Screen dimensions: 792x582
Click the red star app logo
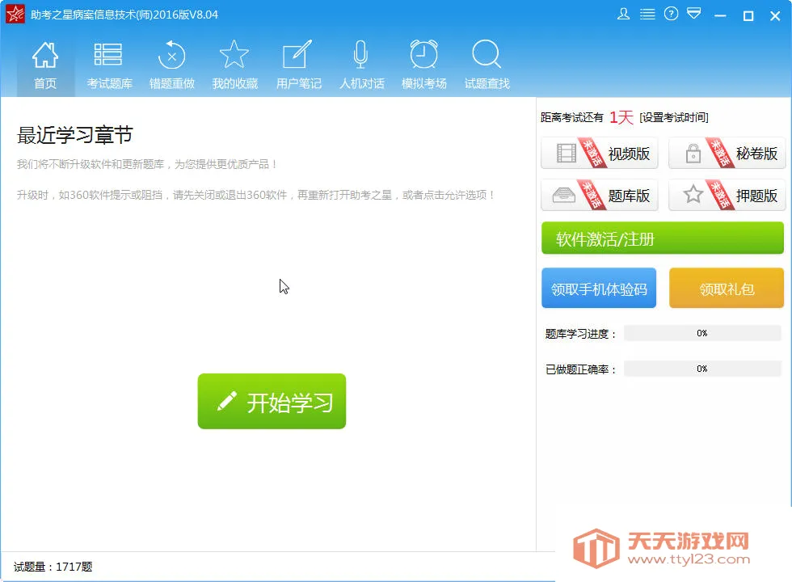[15, 14]
